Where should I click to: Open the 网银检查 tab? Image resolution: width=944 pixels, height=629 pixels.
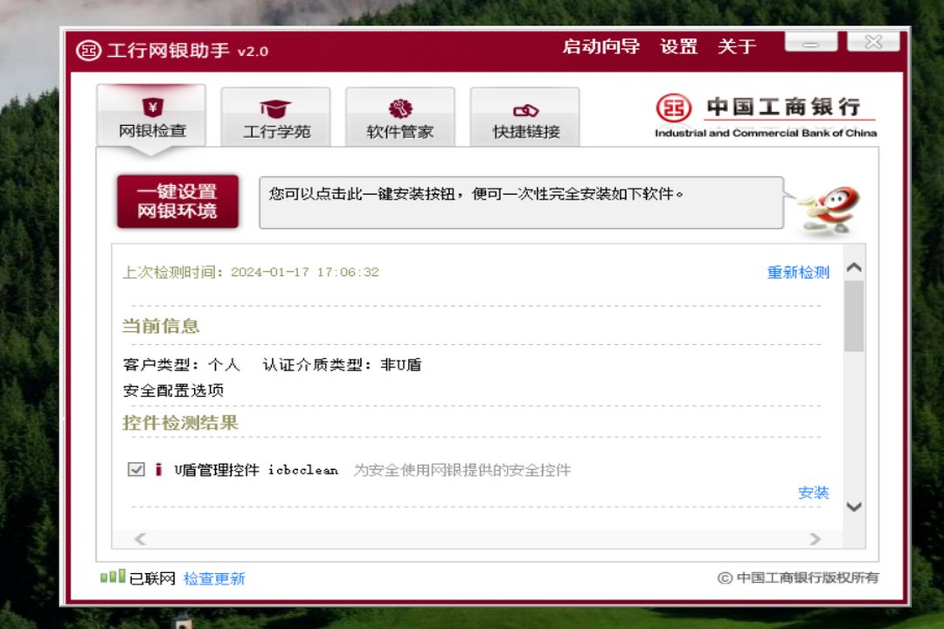point(151,115)
